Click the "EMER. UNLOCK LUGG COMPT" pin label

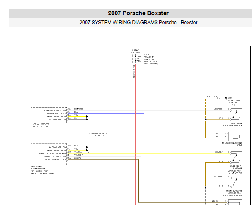pos(52,154)
